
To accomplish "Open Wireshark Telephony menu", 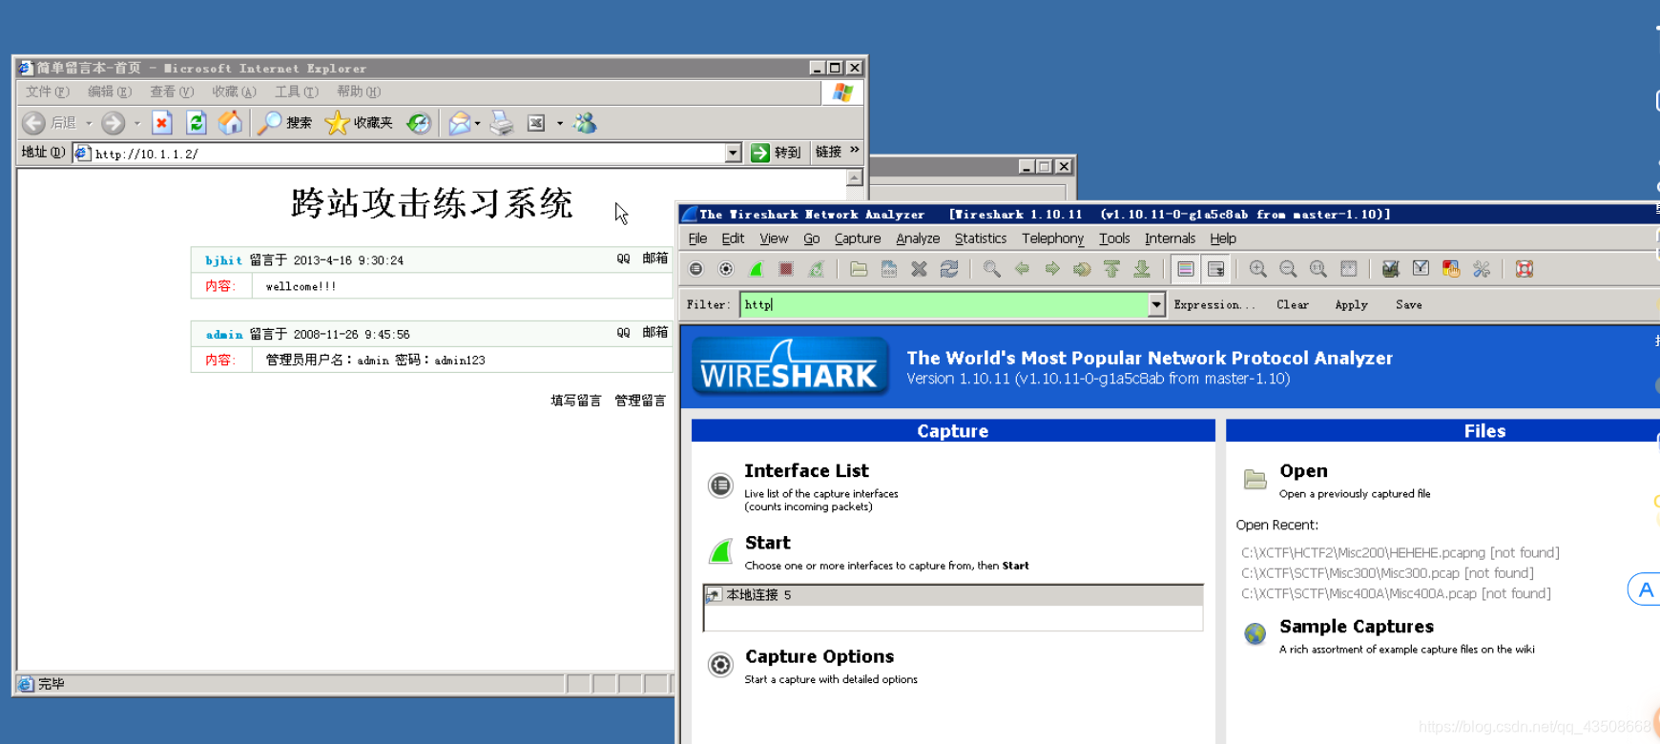I will point(1052,238).
